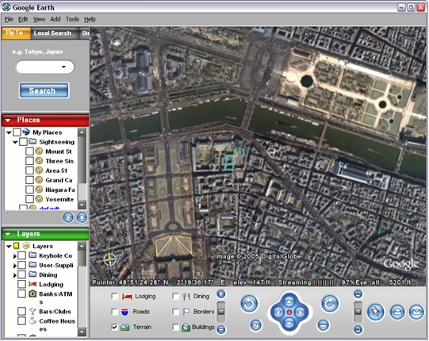This screenshot has height=341, width=429.
Task: Collapse the My Places tree node
Action: [x=9, y=132]
